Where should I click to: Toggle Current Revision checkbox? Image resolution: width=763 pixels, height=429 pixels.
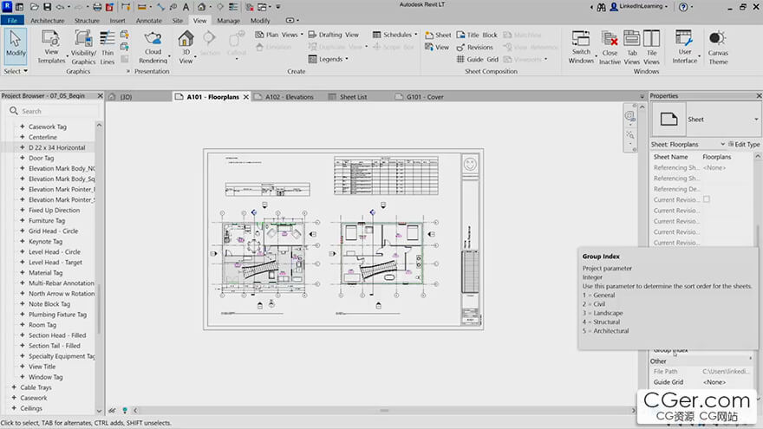tap(706, 199)
